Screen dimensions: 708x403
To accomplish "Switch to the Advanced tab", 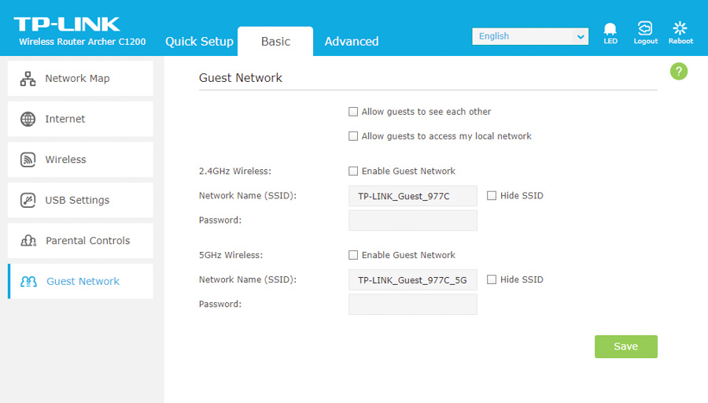I will pos(352,41).
